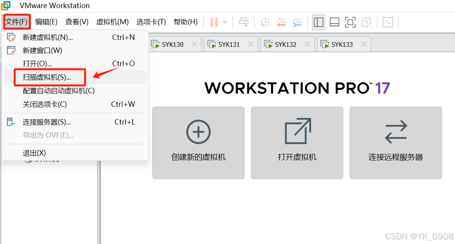Click the orange pause/suspend toolbar button
This screenshot has width=455, height=244.
pos(214,22)
